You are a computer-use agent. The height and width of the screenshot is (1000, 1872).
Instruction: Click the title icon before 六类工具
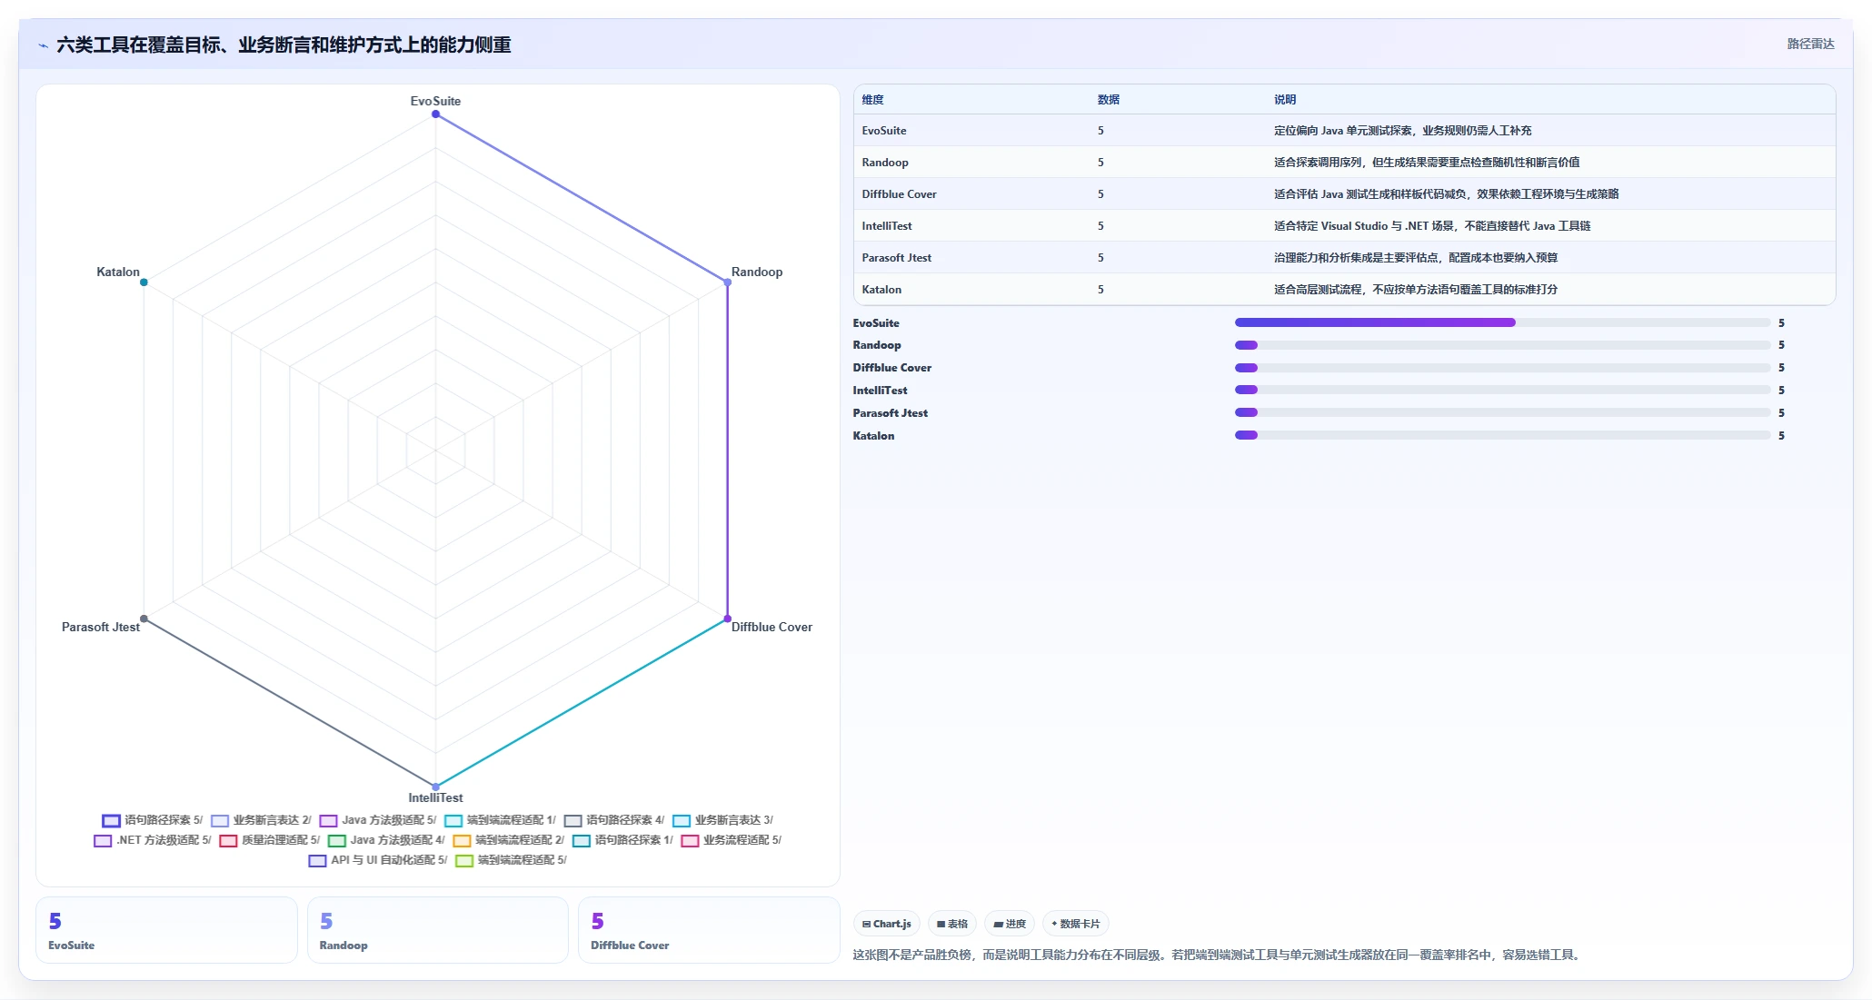(43, 45)
